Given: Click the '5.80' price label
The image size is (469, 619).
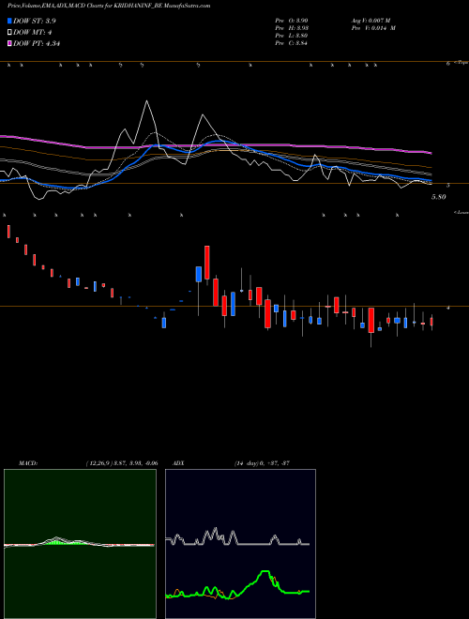Looking at the screenshot, I should pos(438,197).
